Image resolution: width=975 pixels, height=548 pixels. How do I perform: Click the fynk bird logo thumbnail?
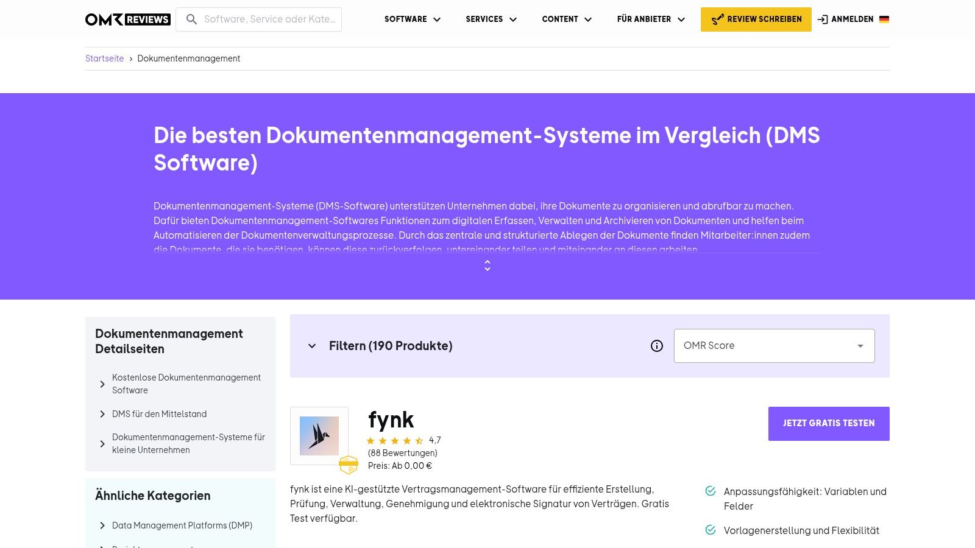click(x=319, y=436)
